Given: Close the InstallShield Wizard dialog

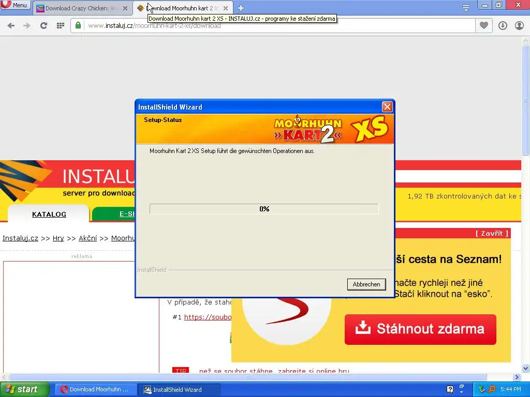Looking at the screenshot, I should (x=387, y=107).
